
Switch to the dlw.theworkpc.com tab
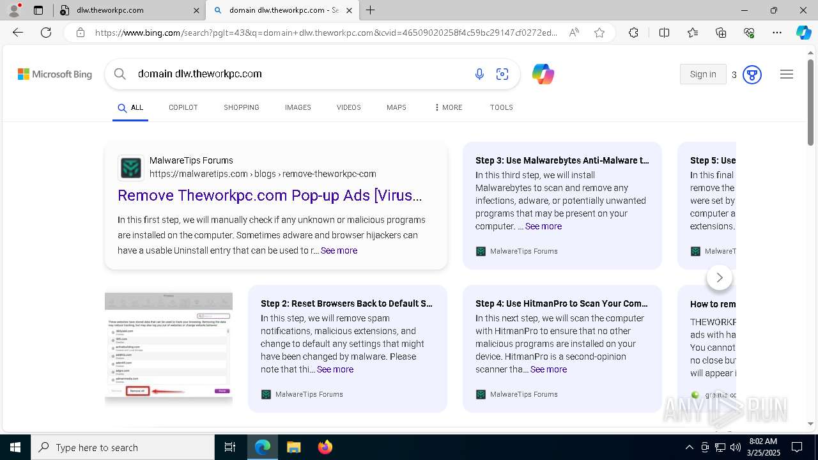(128, 10)
